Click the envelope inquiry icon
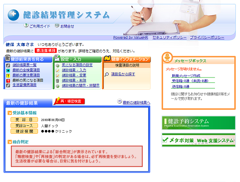Viewport: 240px width, 182px height. click(57, 25)
